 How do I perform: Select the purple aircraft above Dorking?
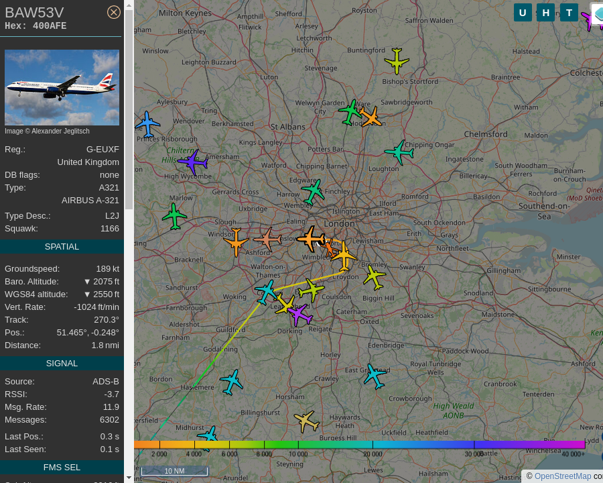300,315
